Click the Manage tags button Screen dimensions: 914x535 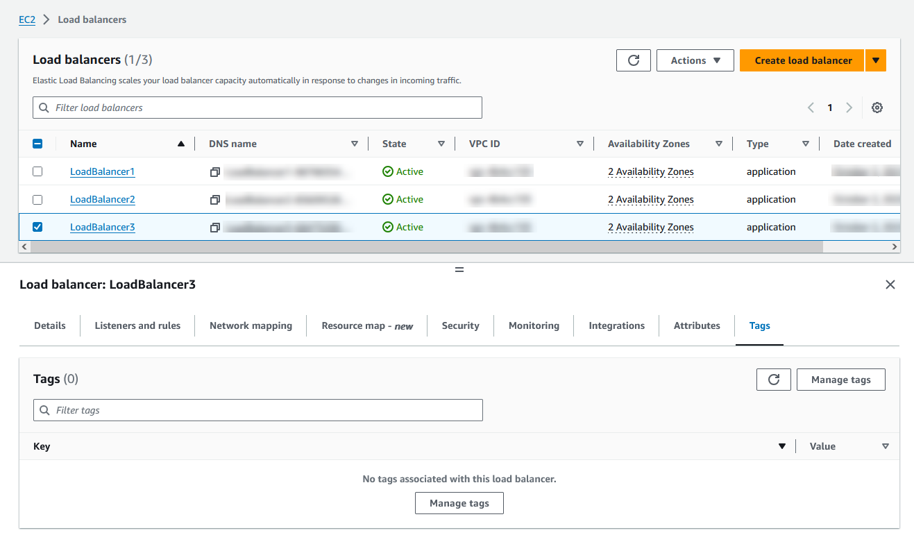840,379
